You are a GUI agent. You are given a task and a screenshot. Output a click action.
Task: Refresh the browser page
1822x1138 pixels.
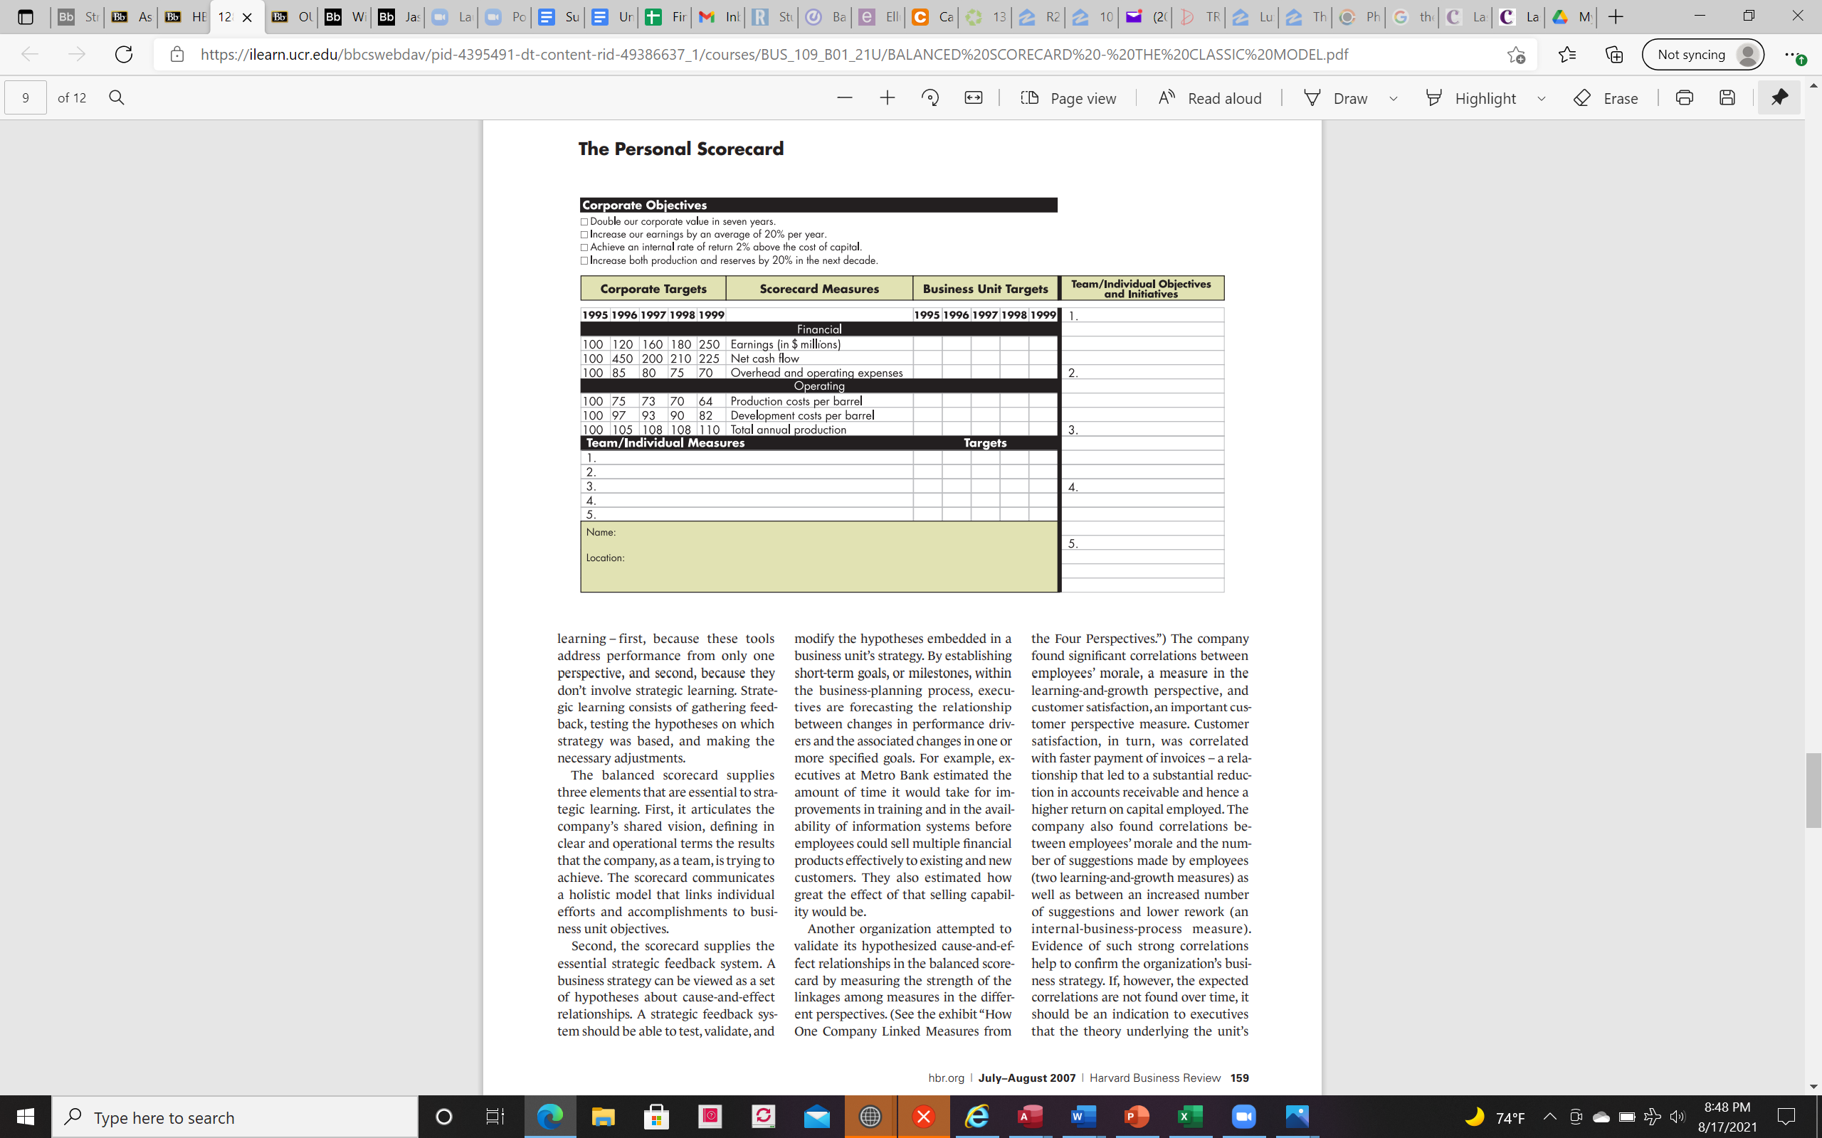click(123, 54)
